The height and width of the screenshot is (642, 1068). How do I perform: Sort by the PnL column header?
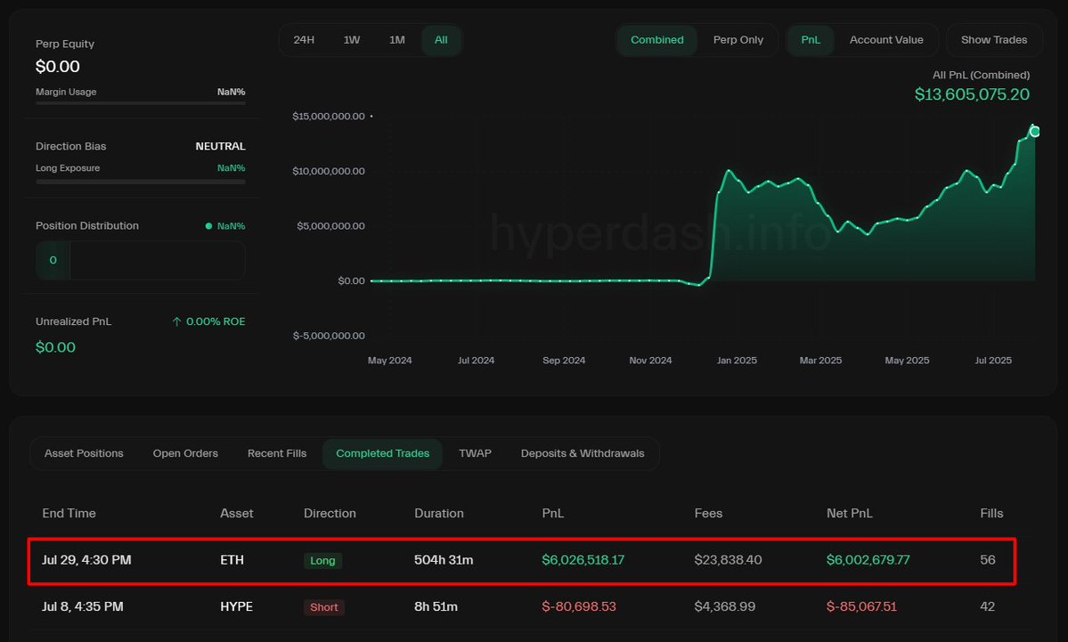[x=552, y=513]
